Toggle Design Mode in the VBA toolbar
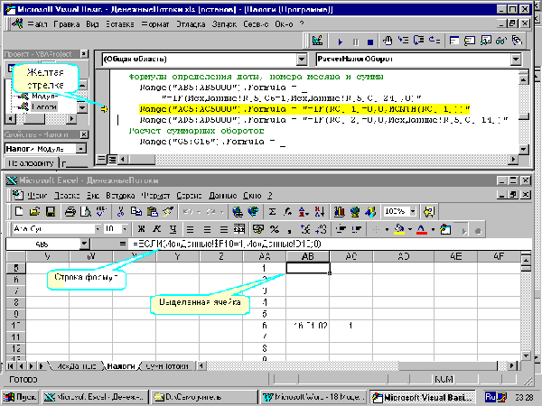This screenshot has height=406, width=542. pyautogui.click(x=317, y=41)
